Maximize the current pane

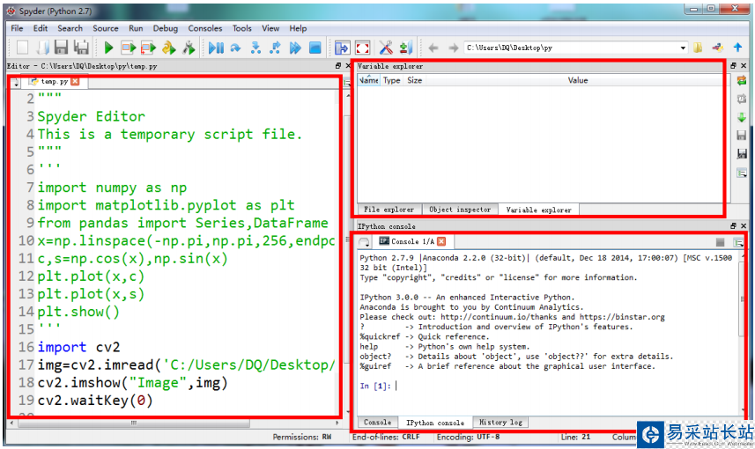342,48
